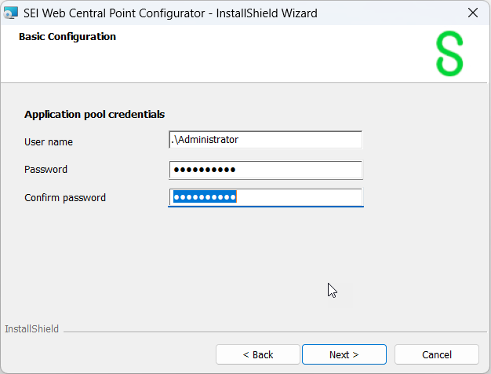
Task: Close the InstallShield Wizard window
Action: [x=472, y=13]
